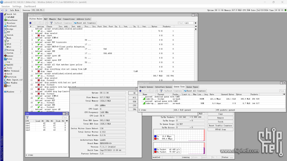
Task: Open Mesh in the sidebar
Action: point(9,38)
